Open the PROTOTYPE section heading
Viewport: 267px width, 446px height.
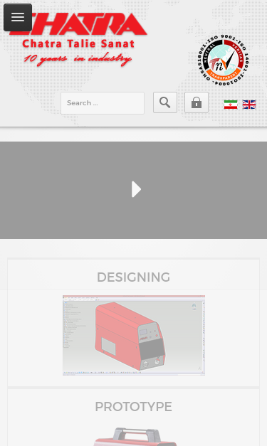pos(134,406)
